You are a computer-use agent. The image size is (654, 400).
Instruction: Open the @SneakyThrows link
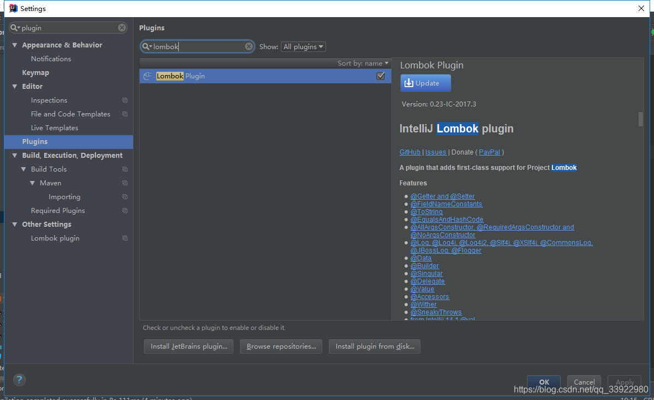coord(437,312)
